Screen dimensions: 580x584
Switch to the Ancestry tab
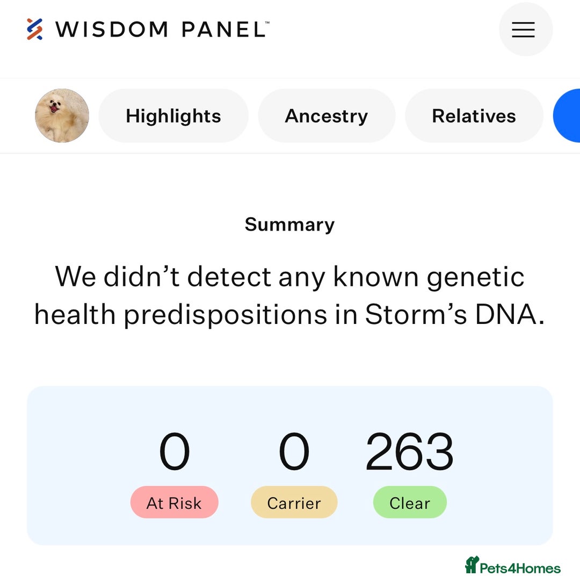pyautogui.click(x=327, y=116)
